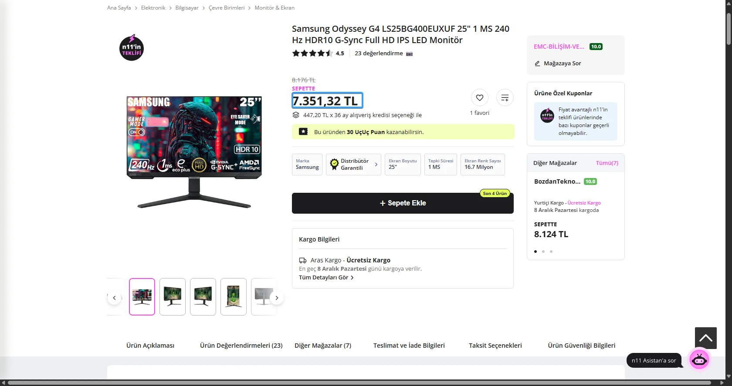Select the second carousel dot in Diğer Mağazalar
The width and height of the screenshot is (732, 386).
pos(543,252)
